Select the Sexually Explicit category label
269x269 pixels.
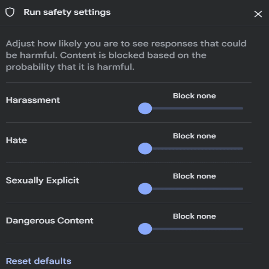click(43, 181)
